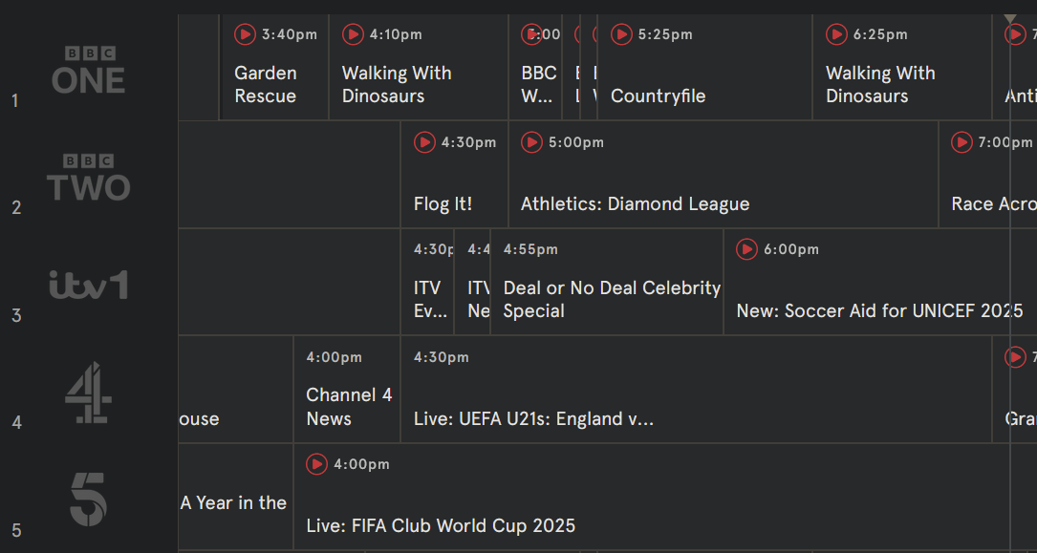
Task: Click play icon on 4:10pm Walking With Dinosaurs
Action: coord(353,34)
